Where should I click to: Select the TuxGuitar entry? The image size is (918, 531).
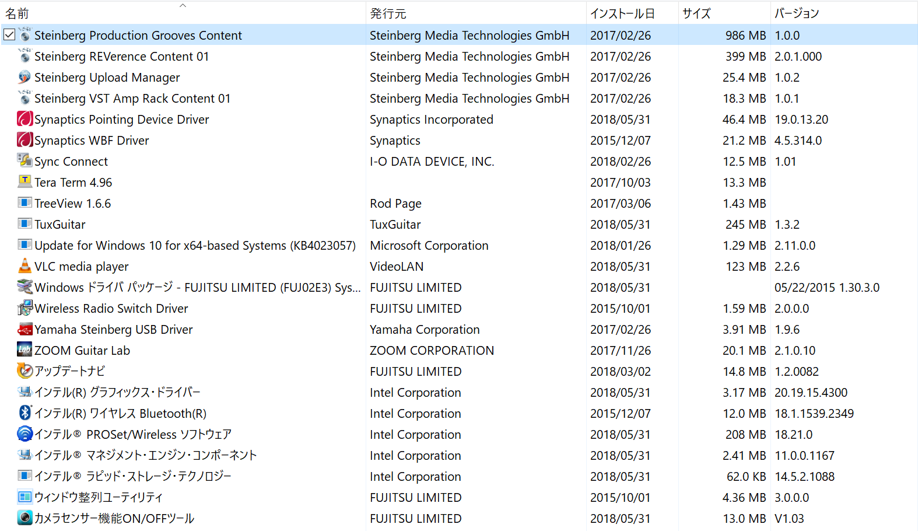click(x=60, y=225)
